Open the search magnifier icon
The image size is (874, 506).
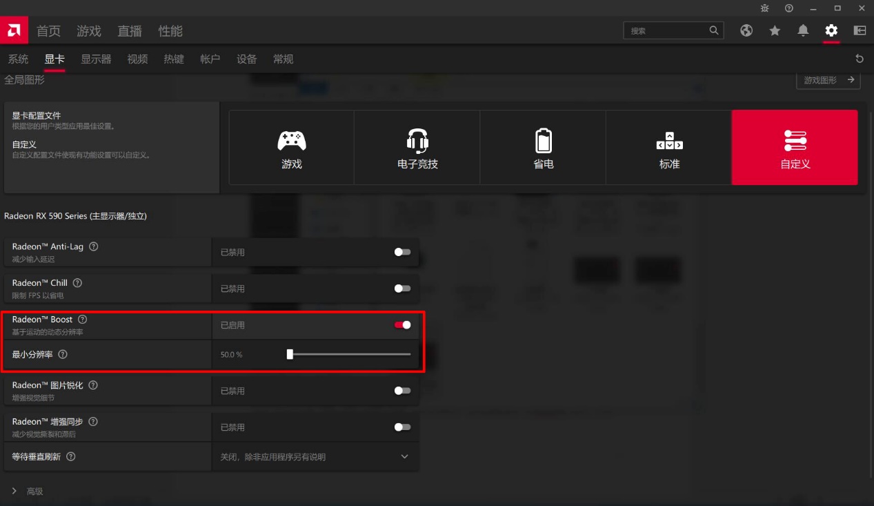[715, 30]
